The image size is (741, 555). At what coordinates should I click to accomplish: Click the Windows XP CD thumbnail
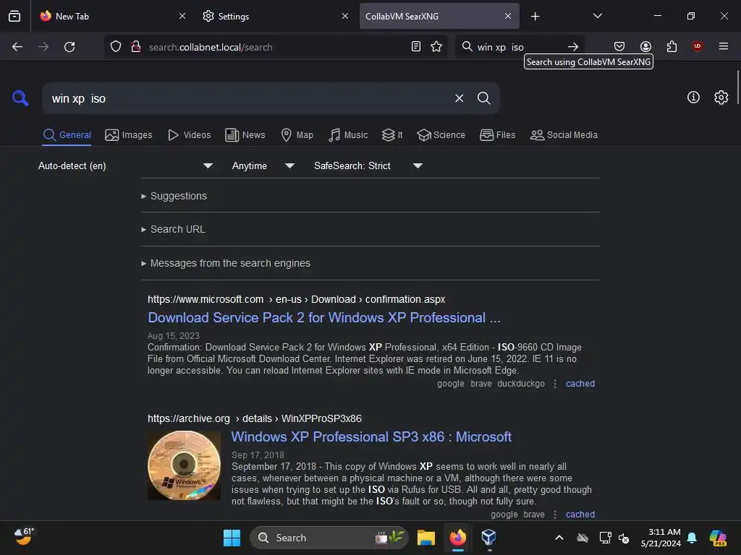[185, 465]
